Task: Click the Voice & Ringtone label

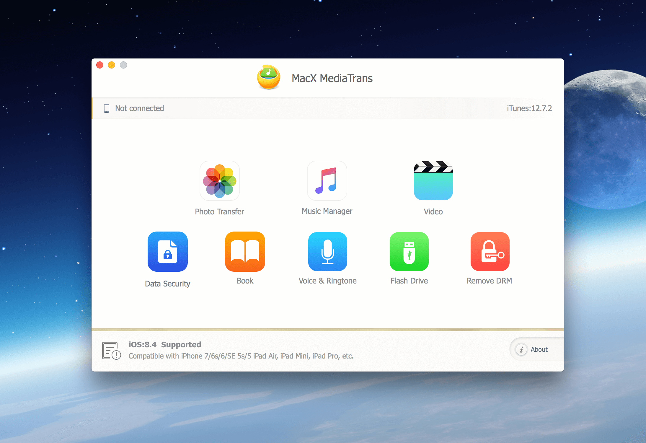Action: (x=327, y=281)
